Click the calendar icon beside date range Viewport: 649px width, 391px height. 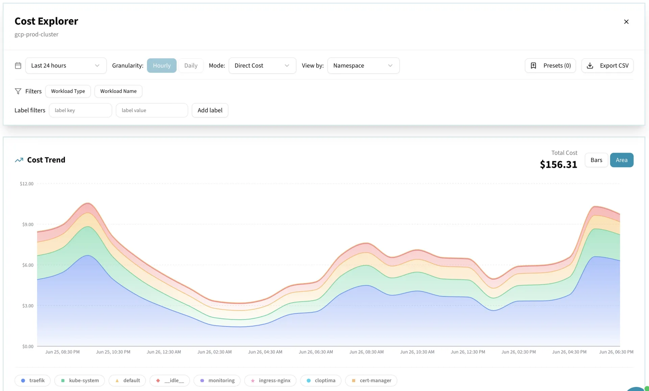click(x=18, y=66)
